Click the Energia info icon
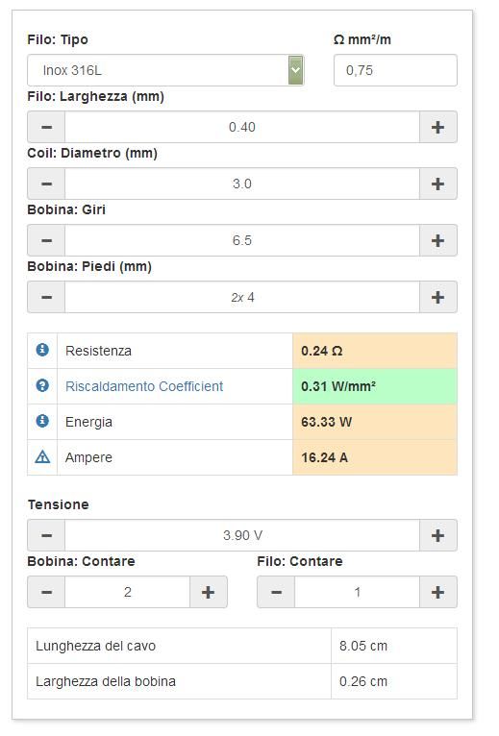 [x=42, y=421]
